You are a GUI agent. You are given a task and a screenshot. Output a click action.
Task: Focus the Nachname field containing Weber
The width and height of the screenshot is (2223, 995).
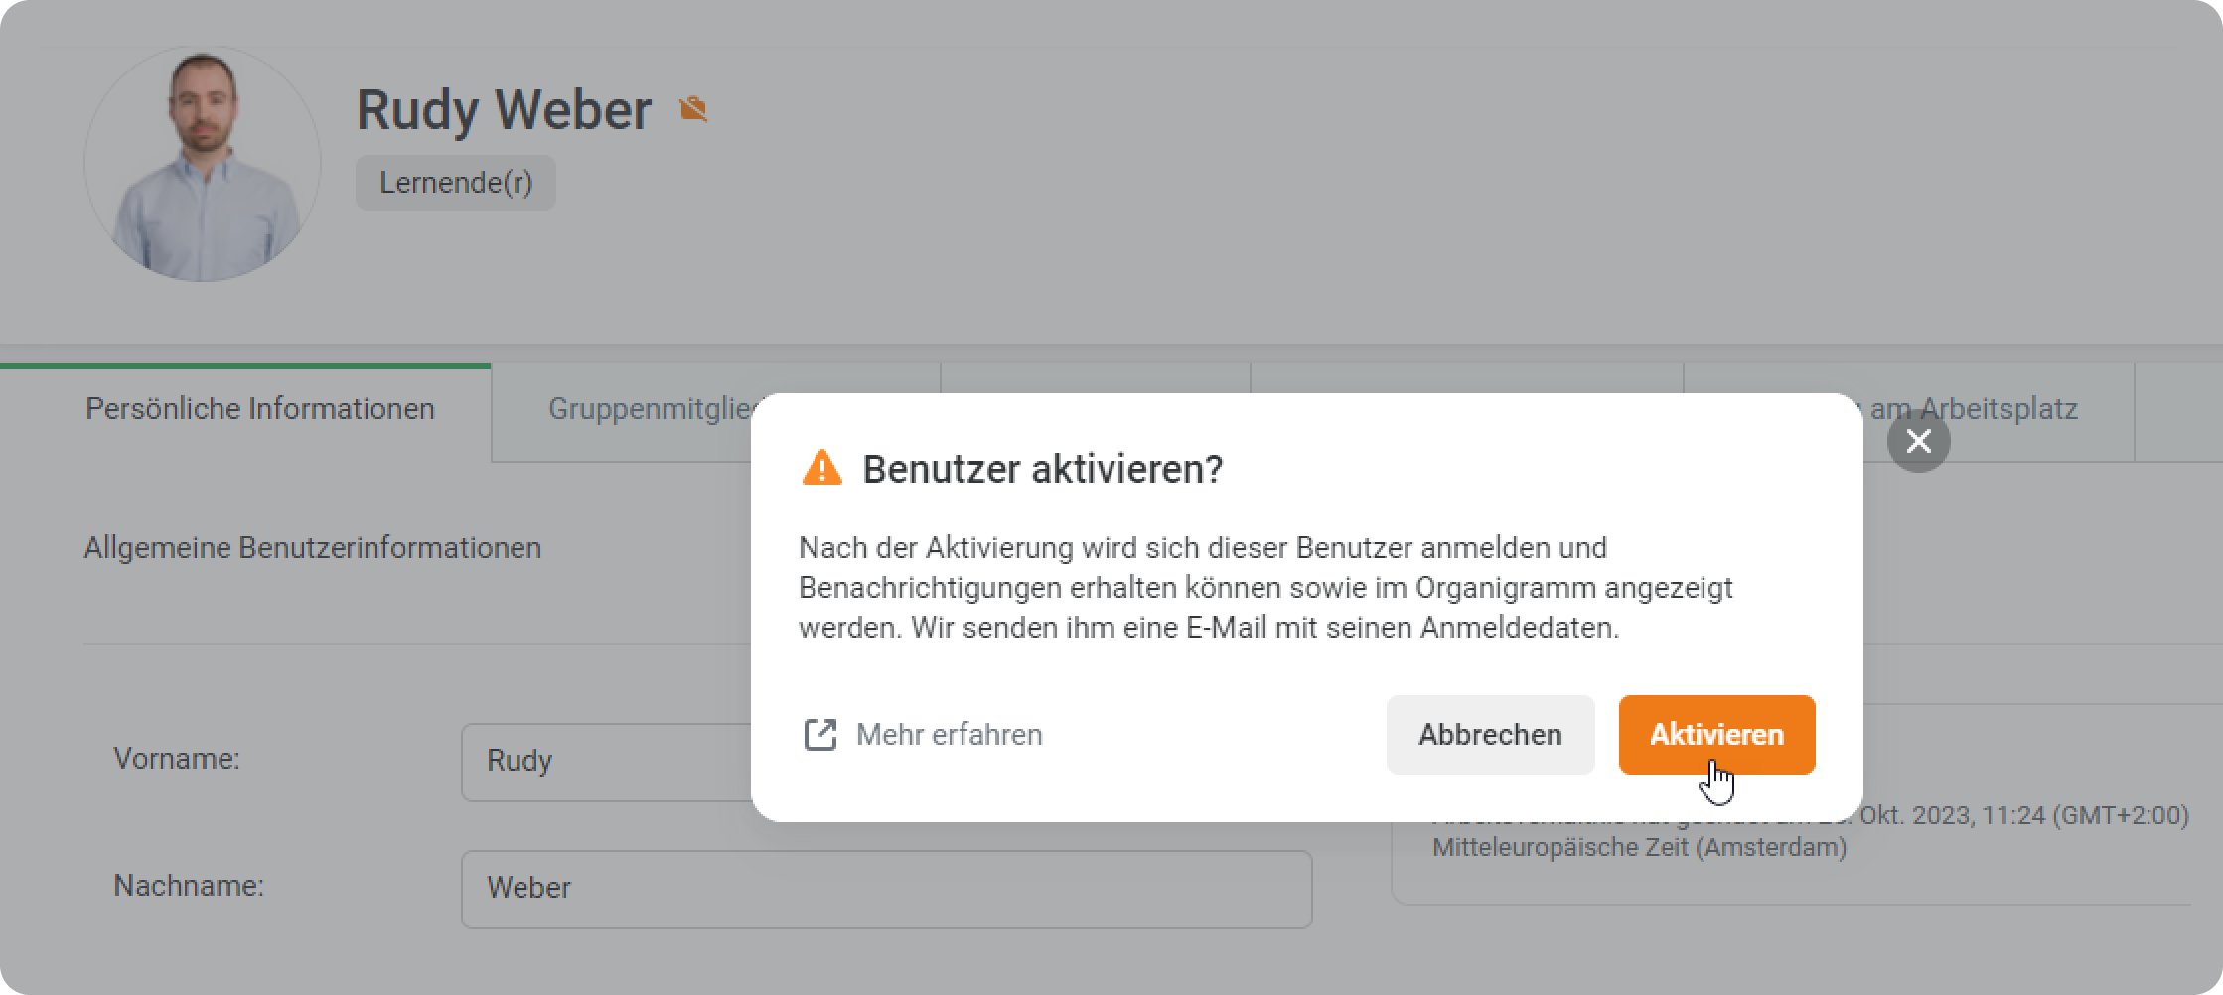[x=886, y=889]
